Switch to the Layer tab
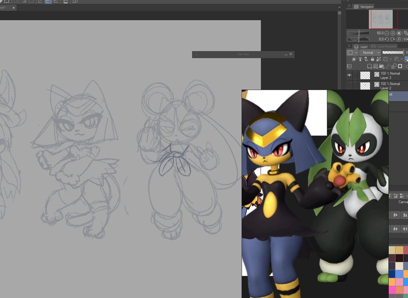The height and width of the screenshot is (298, 408). [361, 47]
